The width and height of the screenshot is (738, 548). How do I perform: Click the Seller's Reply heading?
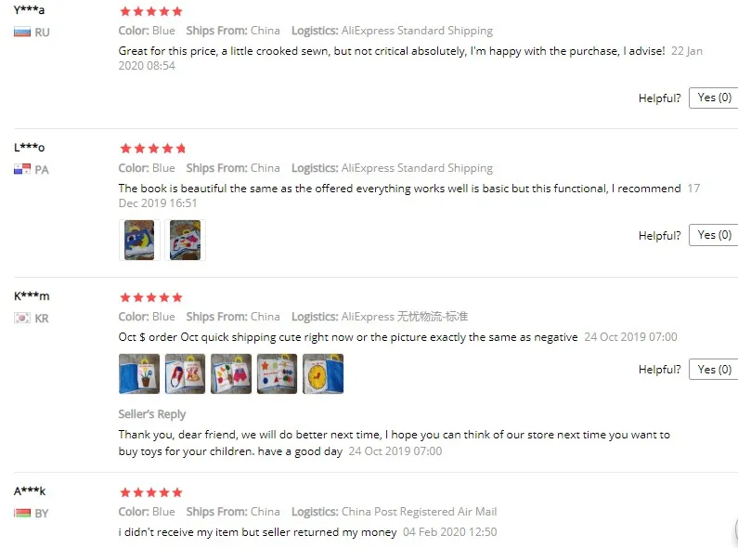point(152,414)
